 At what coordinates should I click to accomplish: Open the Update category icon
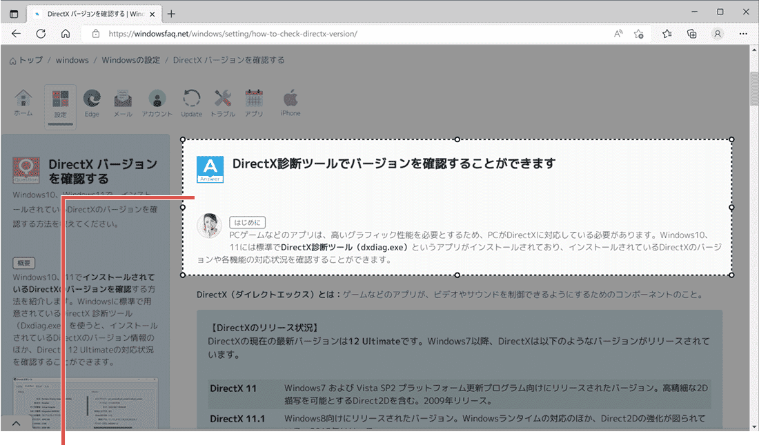pos(192,103)
